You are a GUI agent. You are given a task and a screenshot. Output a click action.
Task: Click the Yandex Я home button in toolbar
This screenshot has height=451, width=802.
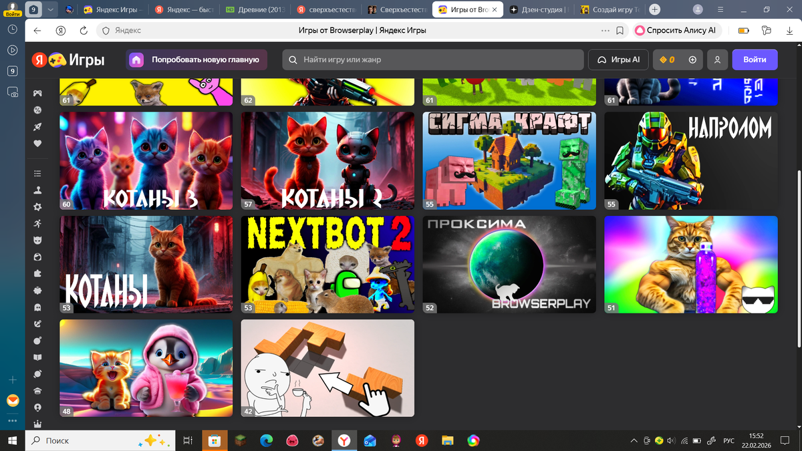[61, 30]
